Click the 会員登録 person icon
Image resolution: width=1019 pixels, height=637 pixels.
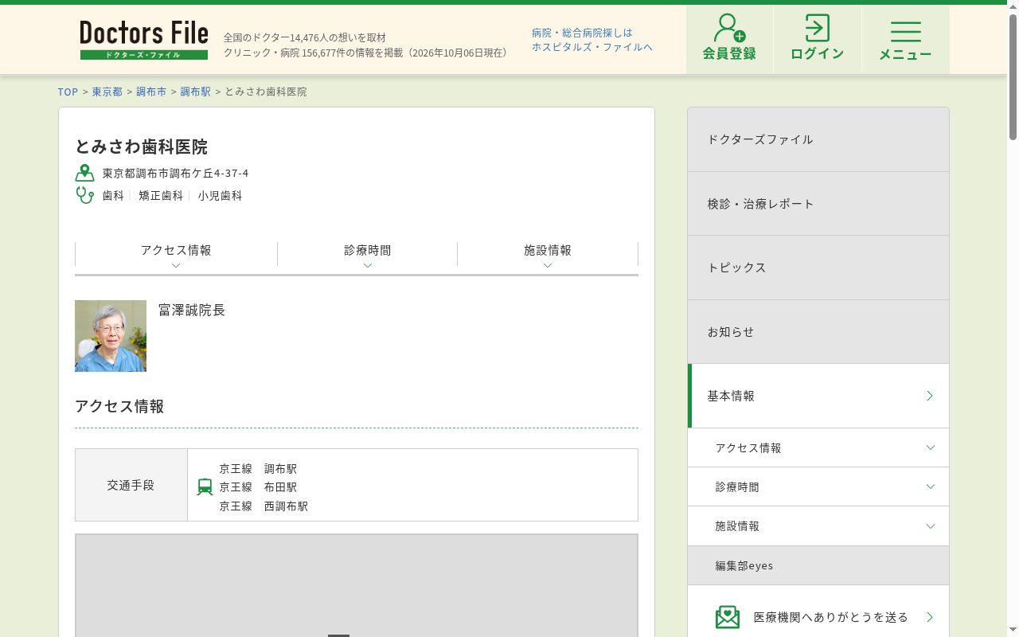[x=729, y=28]
